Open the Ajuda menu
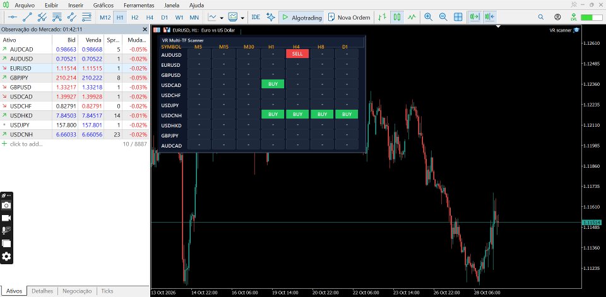 pos(197,6)
